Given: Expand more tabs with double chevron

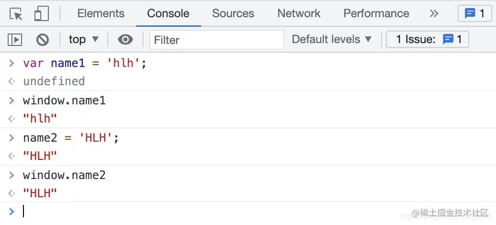Looking at the screenshot, I should 434,13.
